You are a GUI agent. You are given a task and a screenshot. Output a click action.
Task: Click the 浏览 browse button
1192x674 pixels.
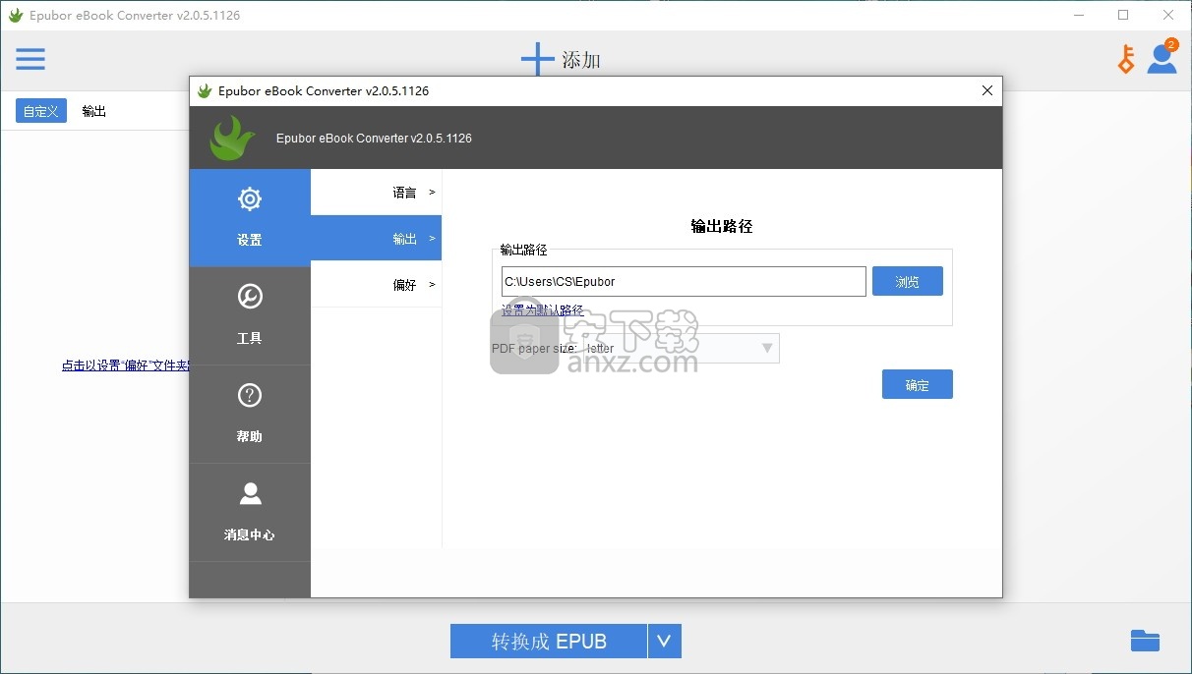click(x=908, y=281)
